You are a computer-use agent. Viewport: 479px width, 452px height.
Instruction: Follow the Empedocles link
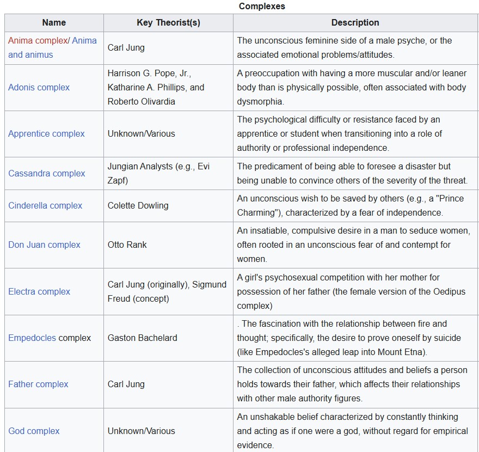click(x=32, y=338)
